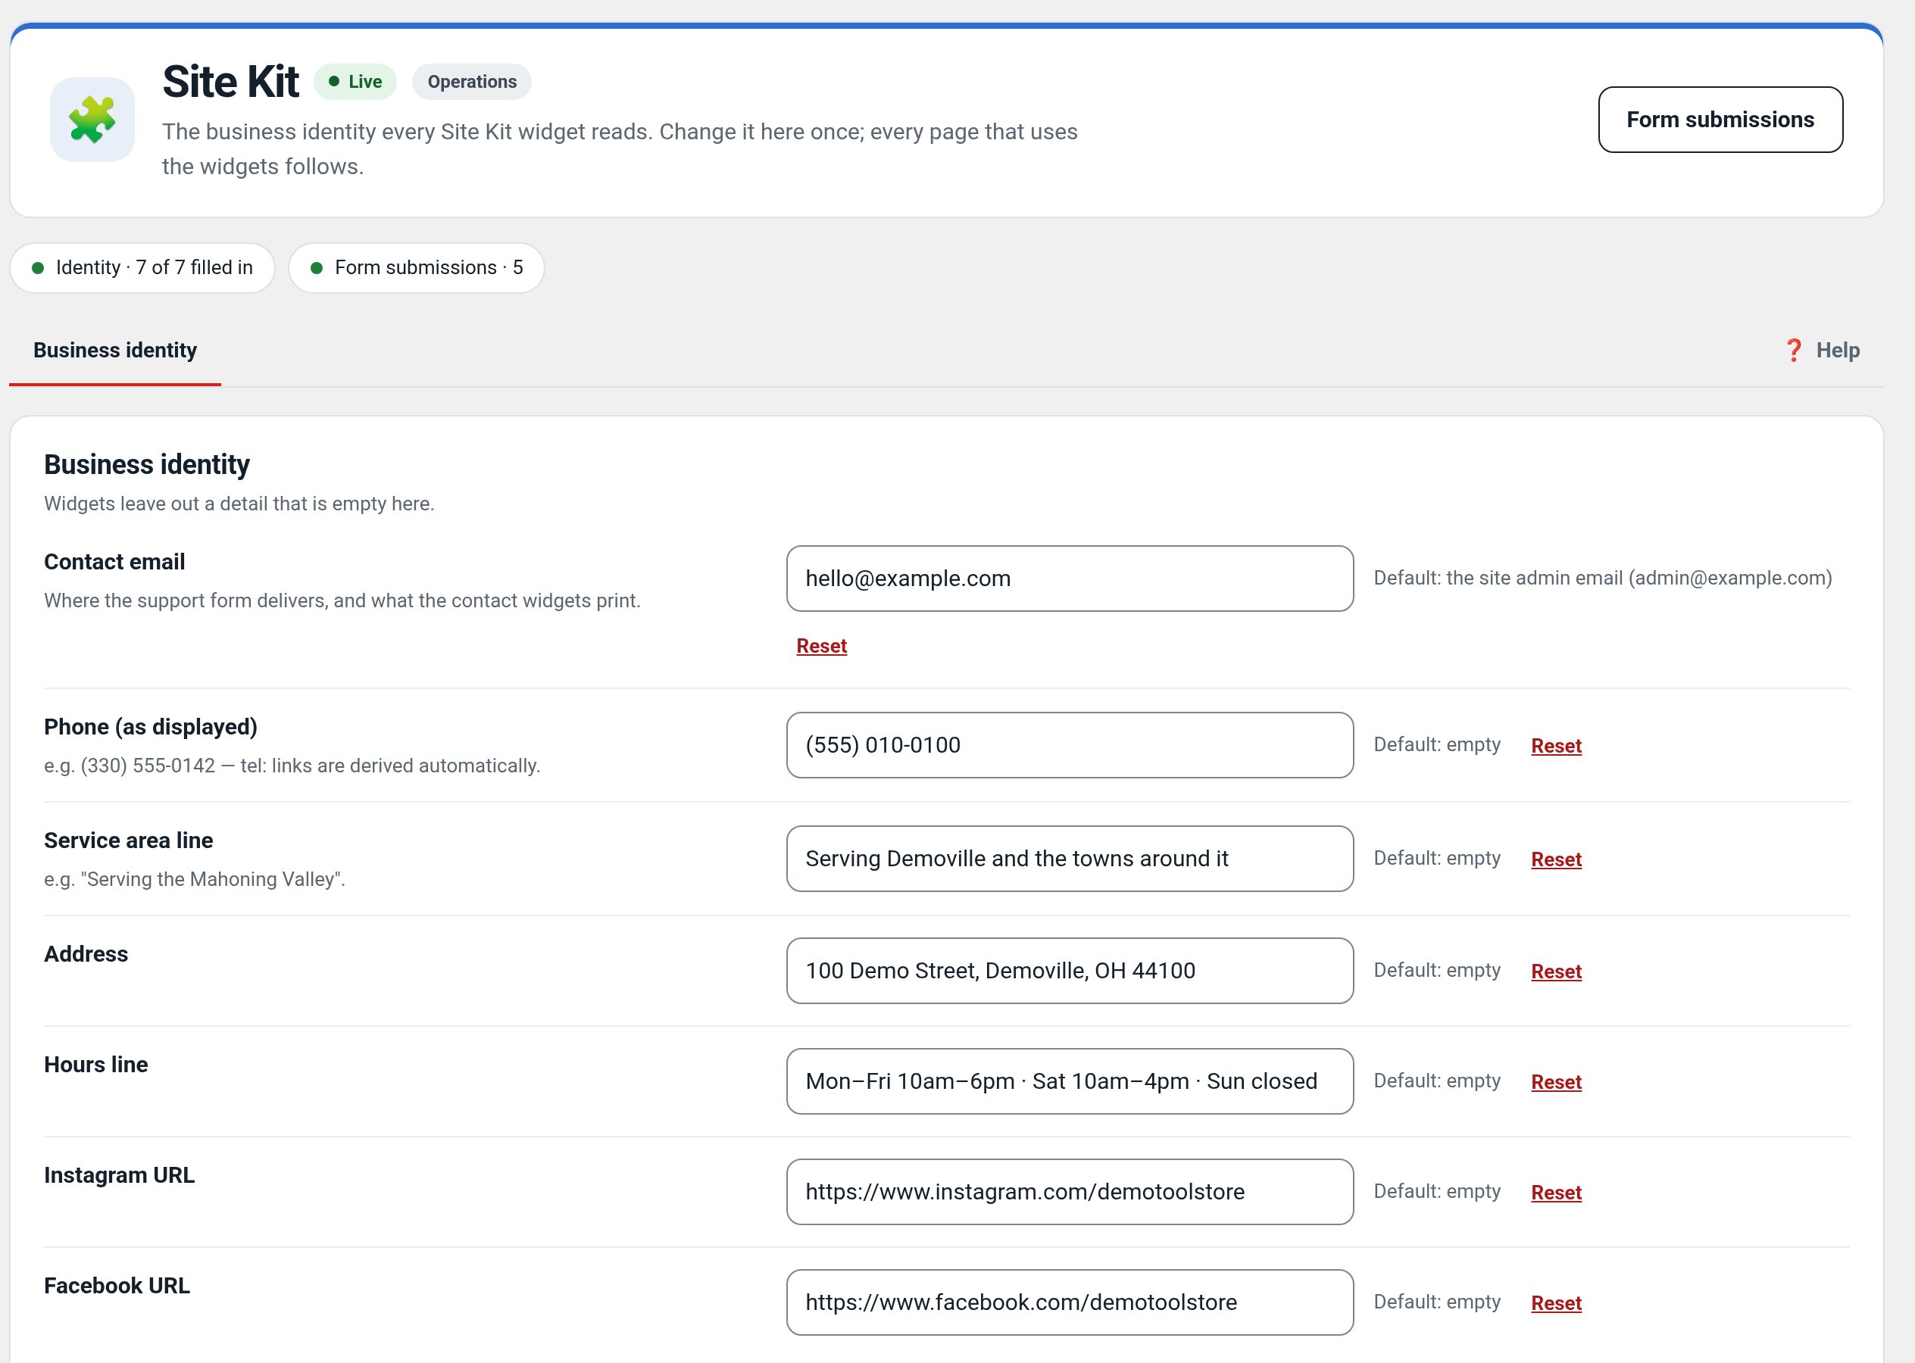Select the Business identity tab
The height and width of the screenshot is (1363, 1915).
click(115, 350)
